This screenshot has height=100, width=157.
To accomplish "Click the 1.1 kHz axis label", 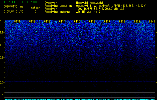I will click(2, 32).
